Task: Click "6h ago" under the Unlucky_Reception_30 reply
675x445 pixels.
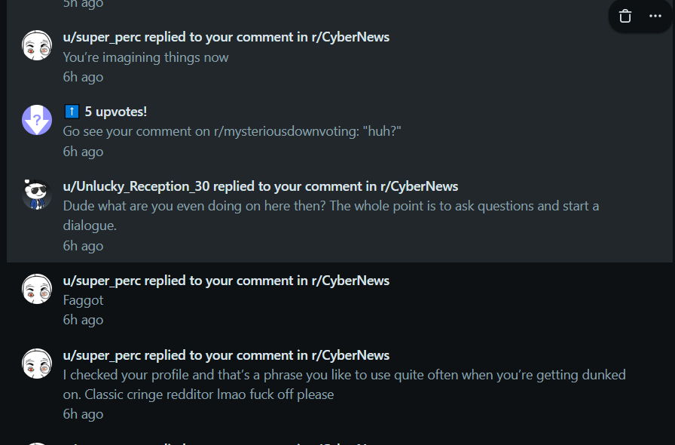Action: click(x=83, y=246)
